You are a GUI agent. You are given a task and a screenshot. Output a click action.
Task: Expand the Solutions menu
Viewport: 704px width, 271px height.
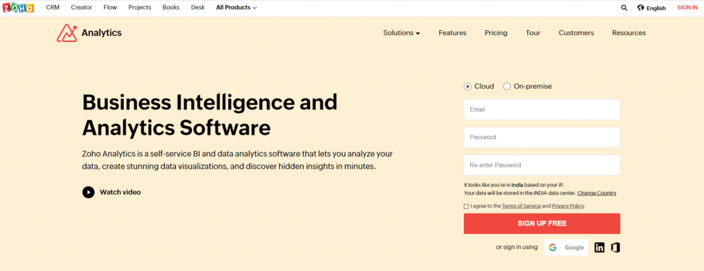coord(401,33)
